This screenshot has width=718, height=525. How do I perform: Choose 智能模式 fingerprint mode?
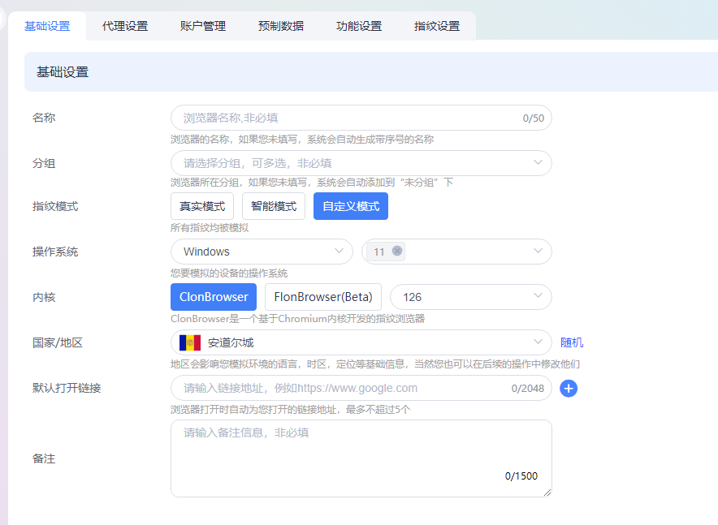(x=274, y=206)
